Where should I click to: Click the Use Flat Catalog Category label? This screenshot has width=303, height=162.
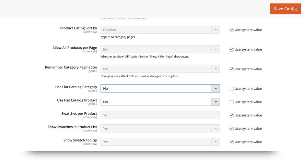pos(76,87)
